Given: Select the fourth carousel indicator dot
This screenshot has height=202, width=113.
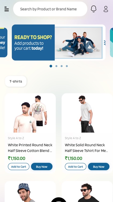Looking at the screenshot, I should click(67, 66).
